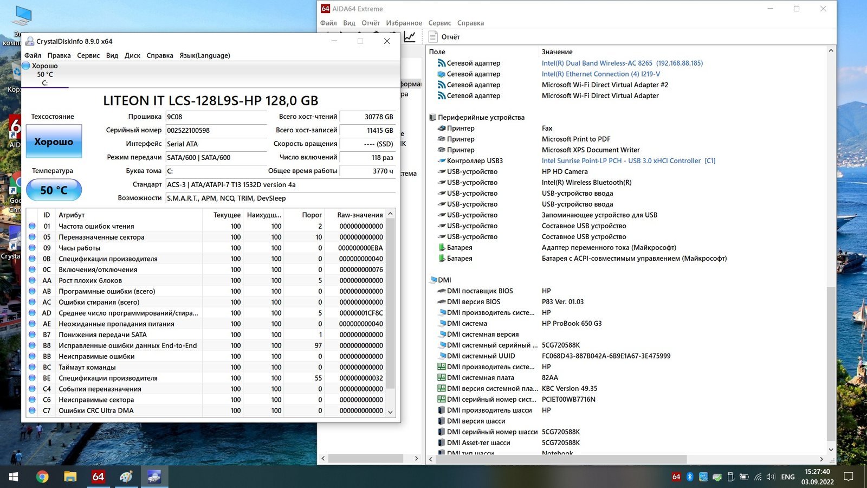867x488 pixels.
Task: Open Файл menu in CrystalDiskInfo
Action: [33, 55]
